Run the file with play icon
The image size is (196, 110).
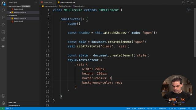(x=183, y=2)
